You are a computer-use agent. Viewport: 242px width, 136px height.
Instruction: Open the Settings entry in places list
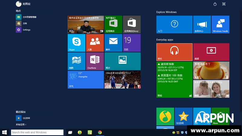tap(23, 30)
